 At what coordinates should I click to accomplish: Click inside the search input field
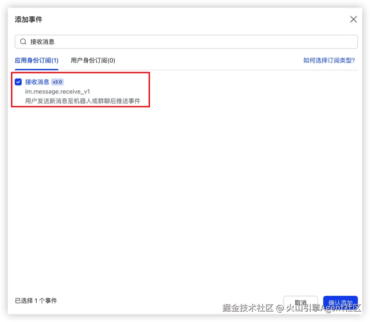pyautogui.click(x=137, y=41)
